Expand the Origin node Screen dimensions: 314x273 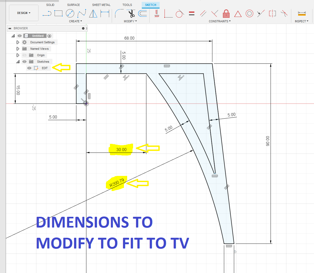pyautogui.click(x=18, y=55)
